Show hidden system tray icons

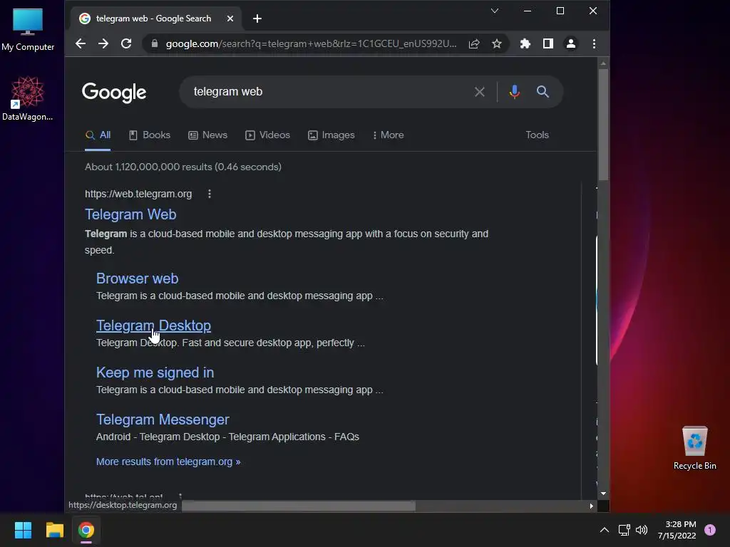pyautogui.click(x=605, y=530)
